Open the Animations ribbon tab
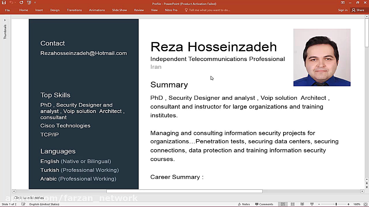369x207 pixels. pos(97,10)
